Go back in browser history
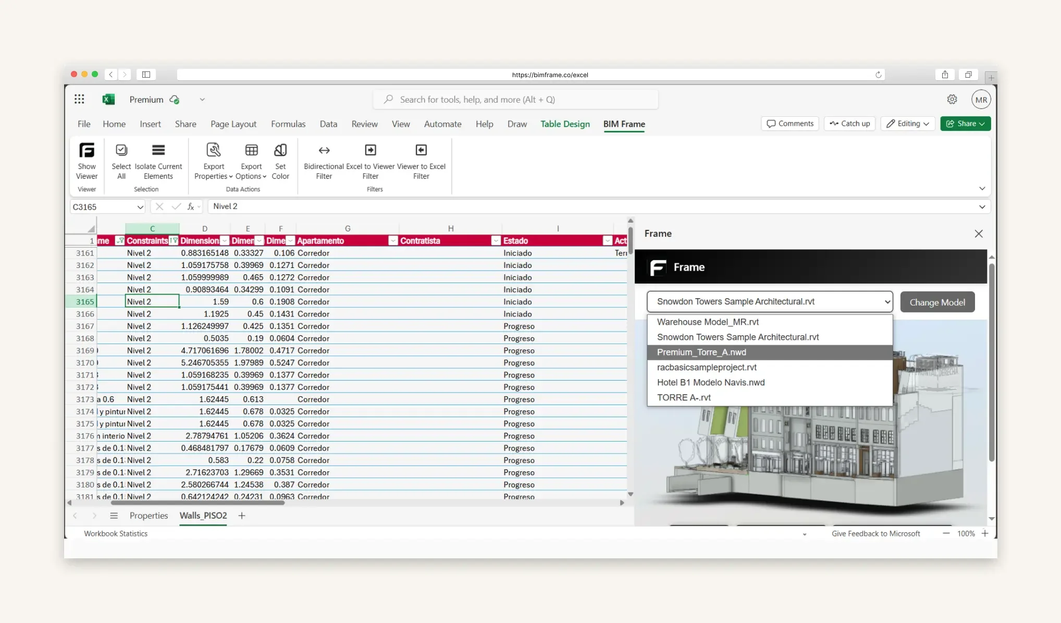This screenshot has width=1061, height=623. point(111,75)
